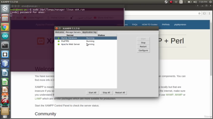
Task: Click MySQL Database green status icon
Action: tap(59, 38)
